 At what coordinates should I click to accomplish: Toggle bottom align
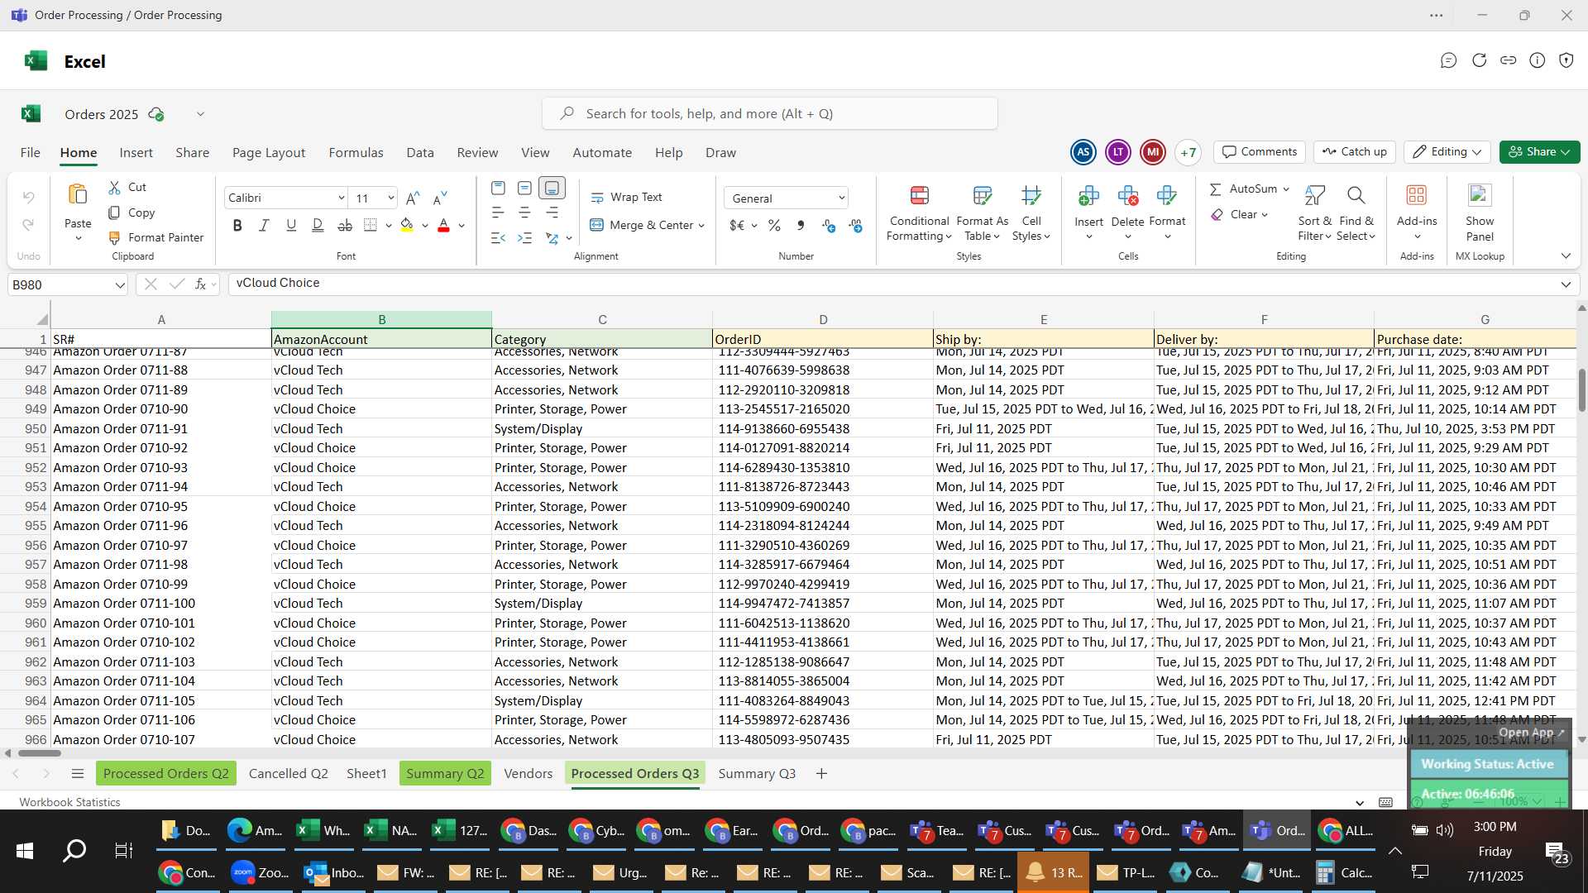point(552,188)
